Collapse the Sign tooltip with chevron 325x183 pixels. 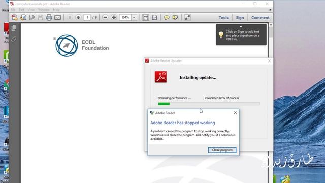241,27
